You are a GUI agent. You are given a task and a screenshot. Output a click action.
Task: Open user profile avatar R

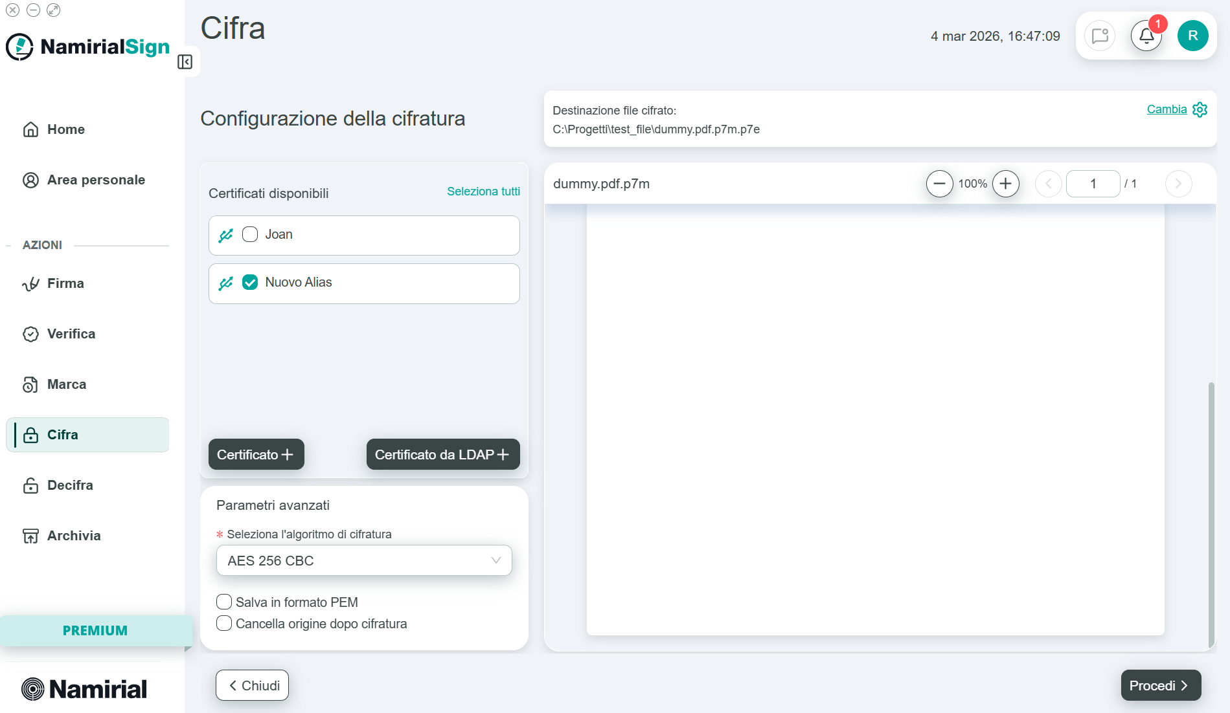[1192, 36]
